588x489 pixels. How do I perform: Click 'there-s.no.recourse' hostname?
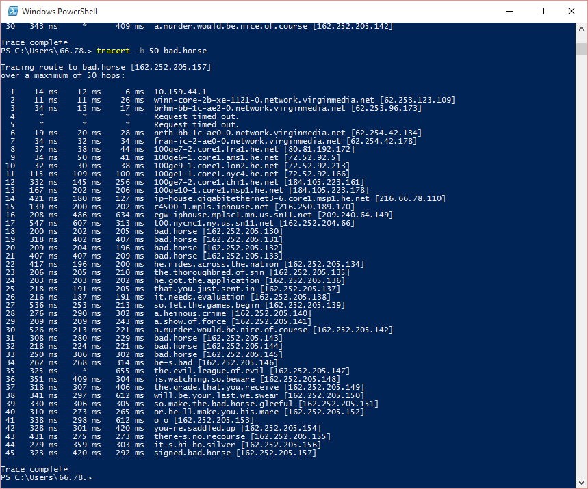199,438
